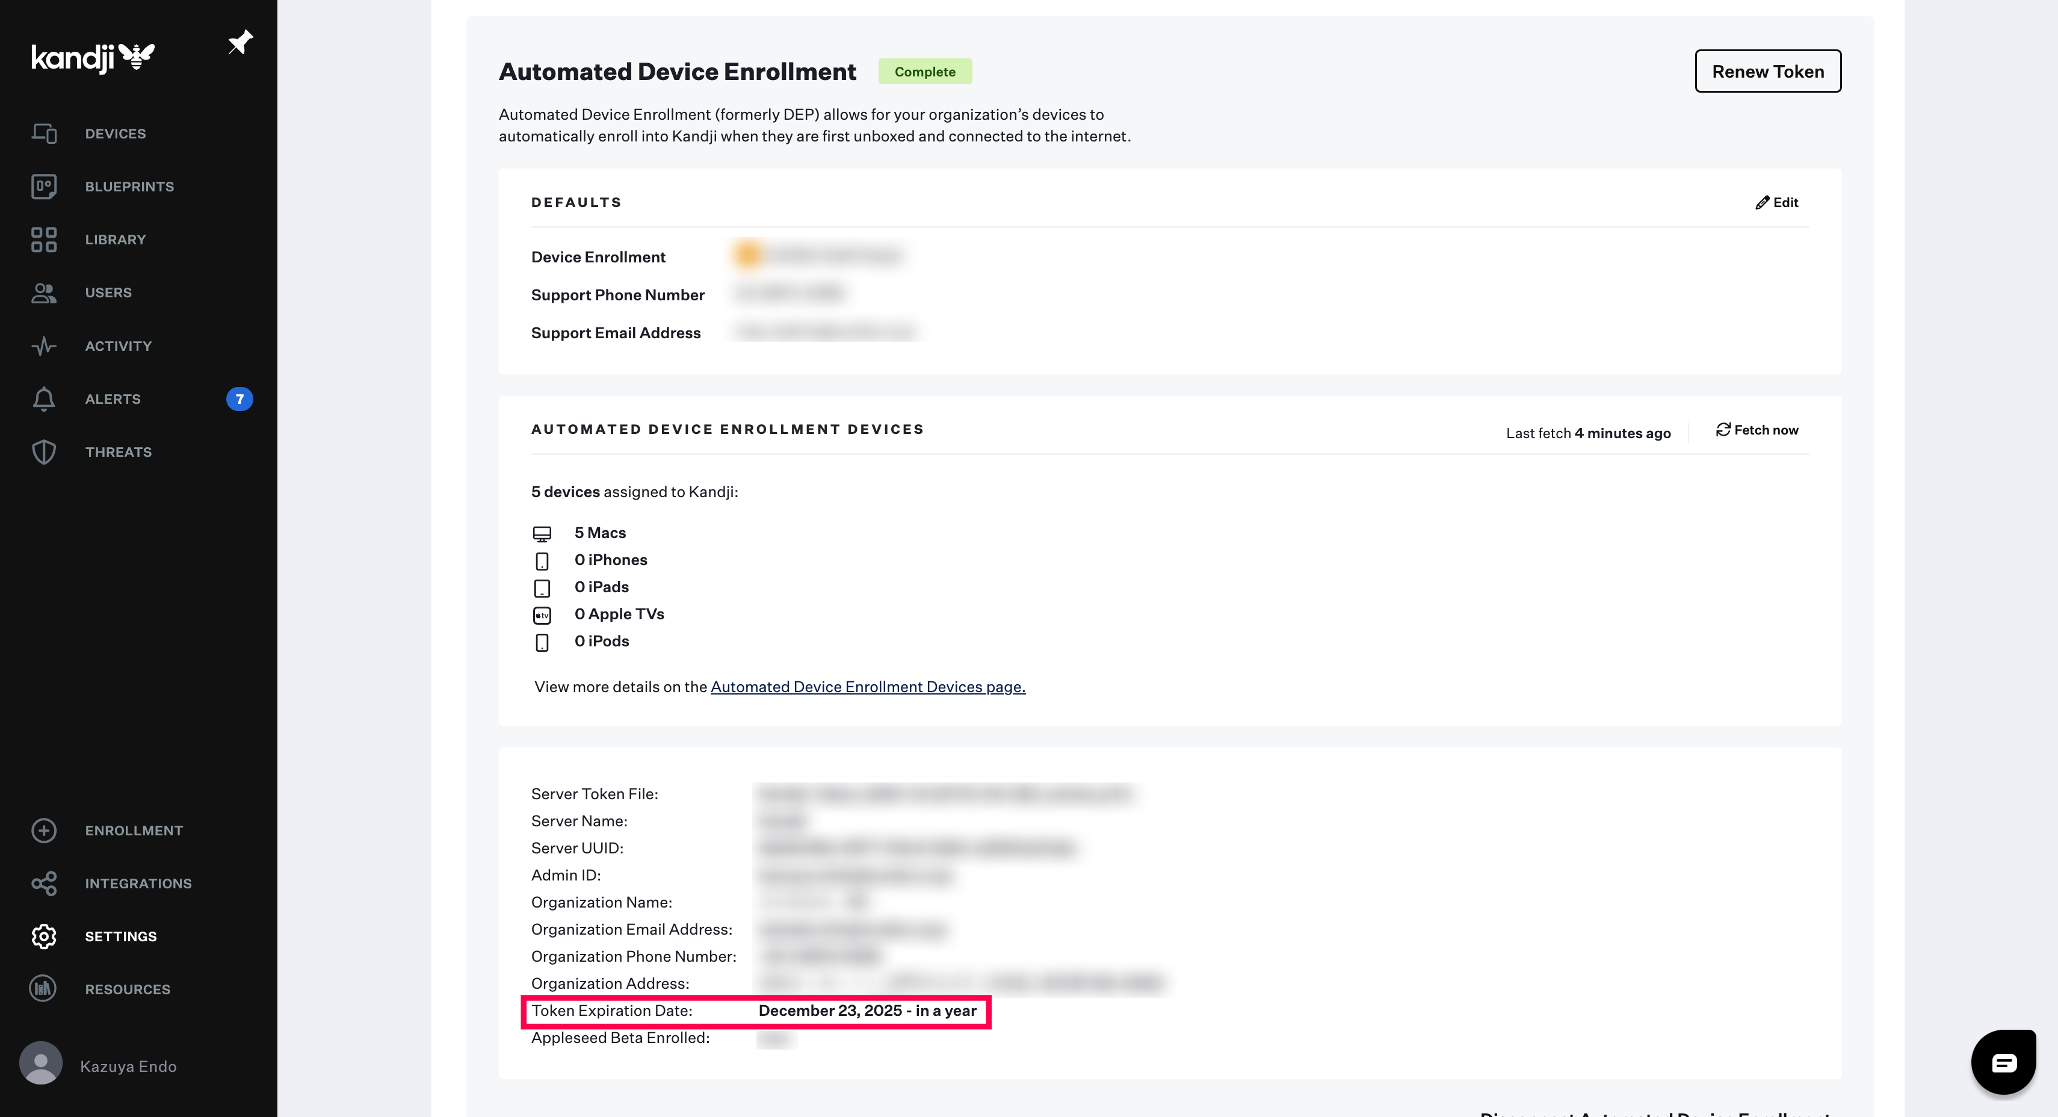The image size is (2058, 1117).
Task: Click the Admin ID label
Action: click(566, 876)
